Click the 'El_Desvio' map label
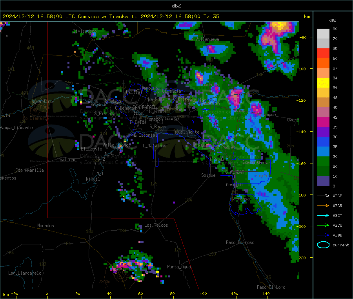The height and width of the screenshot is (299, 353). point(91,149)
